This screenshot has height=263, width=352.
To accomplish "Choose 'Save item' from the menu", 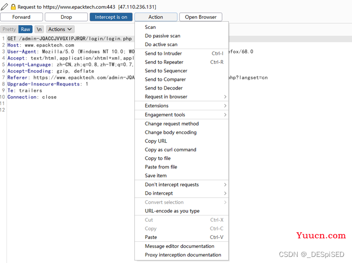I will coord(182,176).
